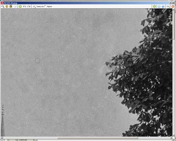Open the Stamp size value dropdown
176x141 pixels.
tap(34, 6)
